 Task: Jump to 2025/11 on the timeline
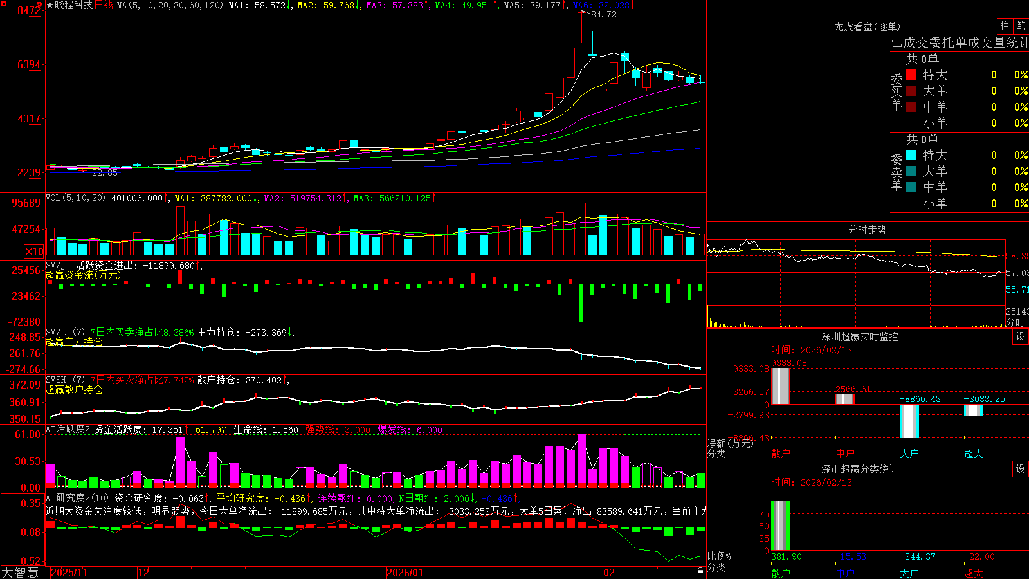pyautogui.click(x=69, y=573)
